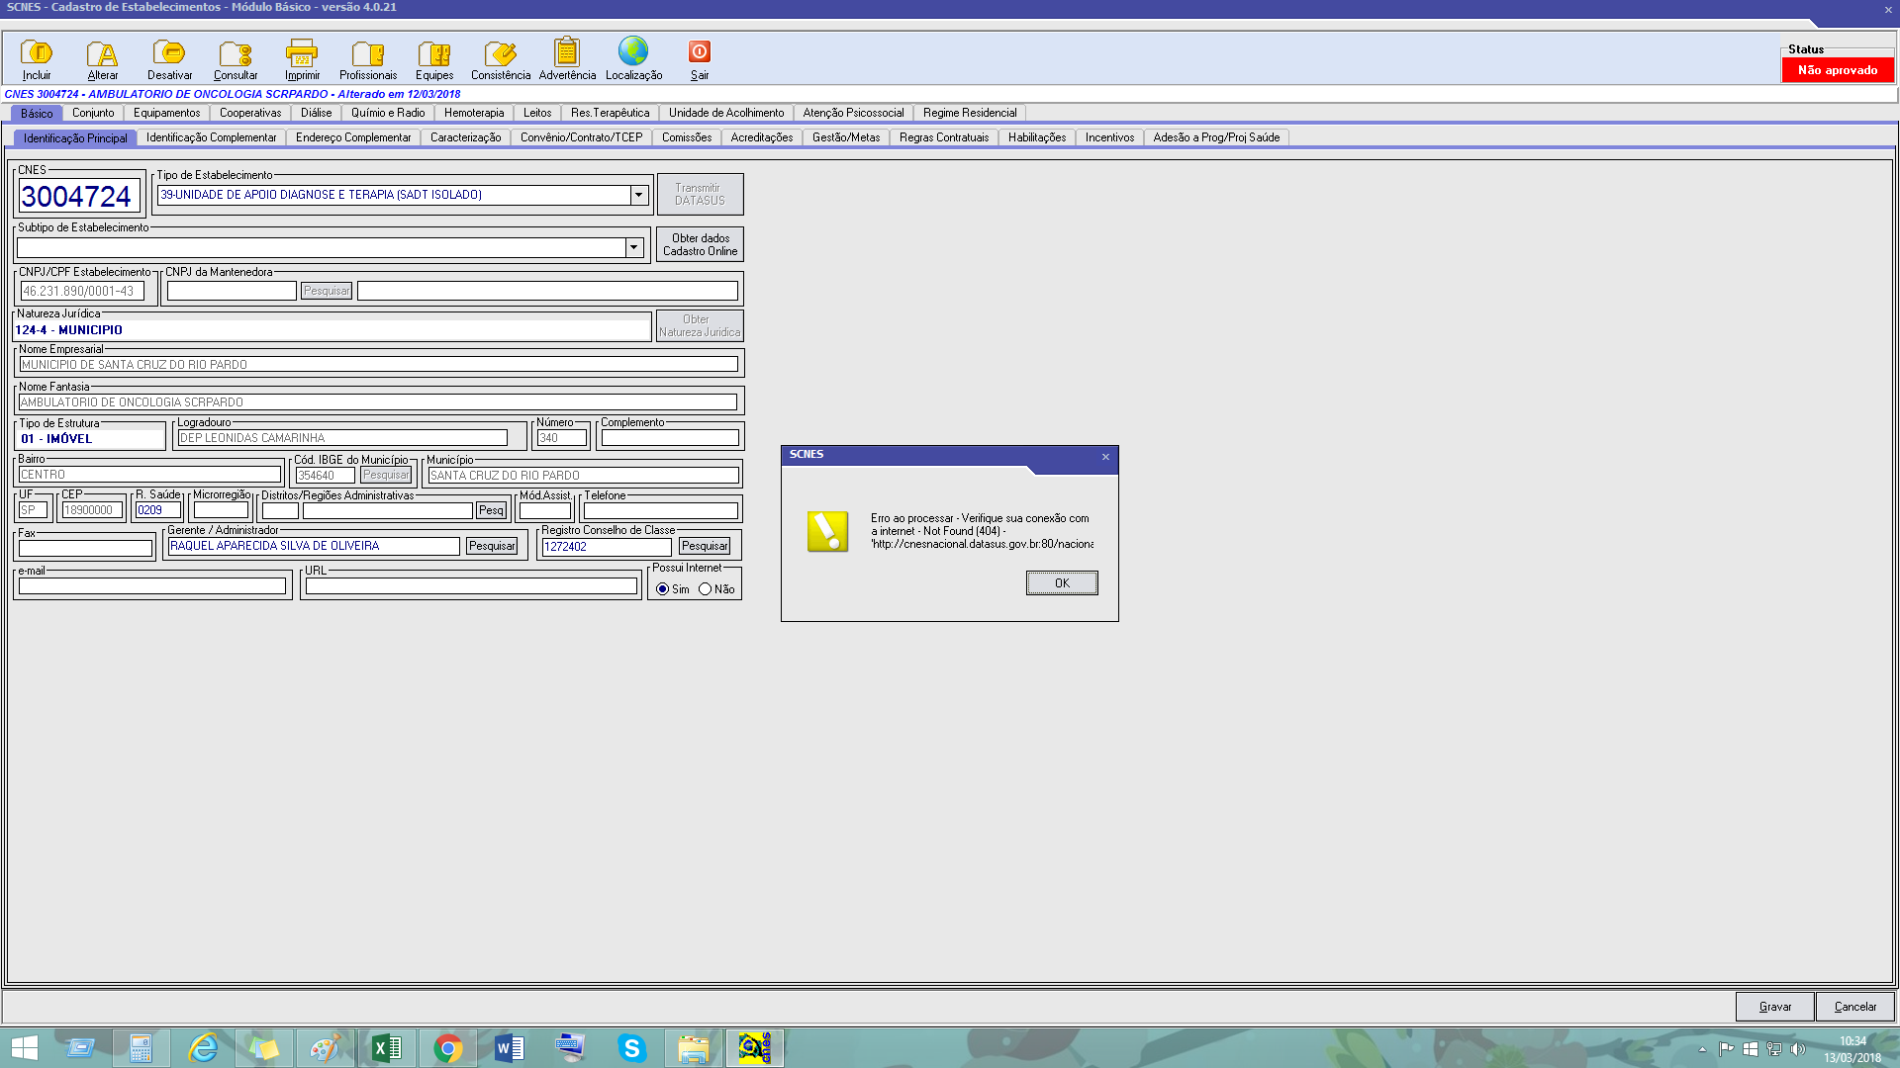Click the Gravar button
The height and width of the screenshot is (1068, 1900).
(1774, 1007)
